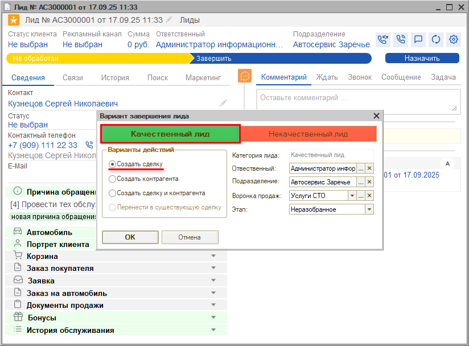Choose 'Создать сделку и контрагента' radio button

point(113,193)
